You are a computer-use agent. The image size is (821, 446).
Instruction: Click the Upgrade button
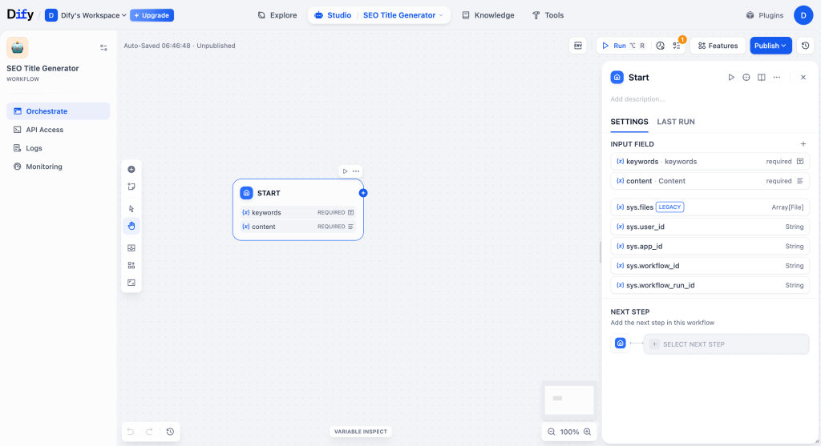click(152, 15)
